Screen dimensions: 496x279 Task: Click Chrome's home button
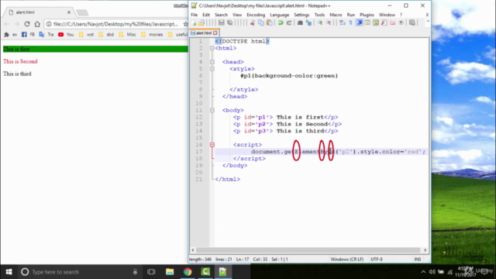click(37, 24)
